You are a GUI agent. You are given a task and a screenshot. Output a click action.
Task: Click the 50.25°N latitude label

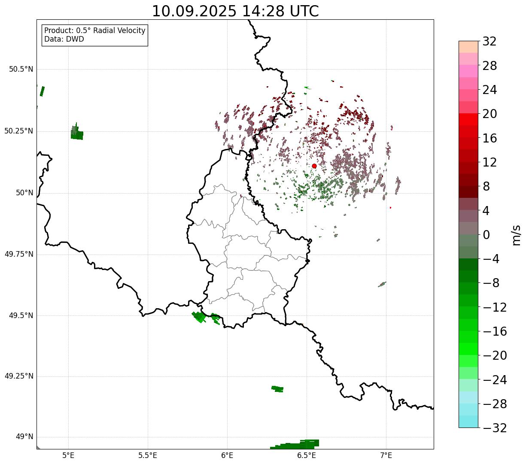pos(18,131)
